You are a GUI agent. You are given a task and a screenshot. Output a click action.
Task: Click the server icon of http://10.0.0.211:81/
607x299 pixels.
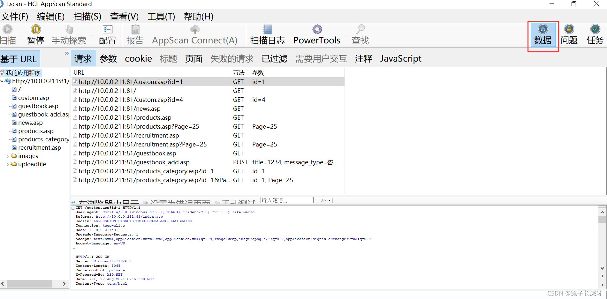point(8,81)
